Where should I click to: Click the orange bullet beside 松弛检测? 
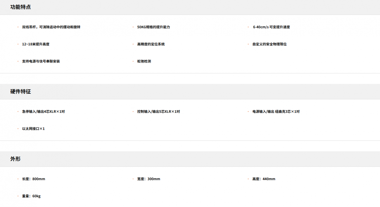point(133,61)
